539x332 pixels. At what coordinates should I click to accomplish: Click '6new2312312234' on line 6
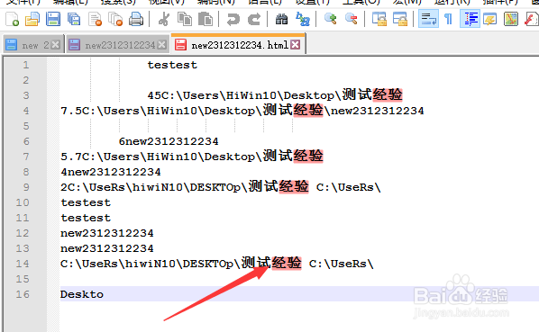click(169, 141)
